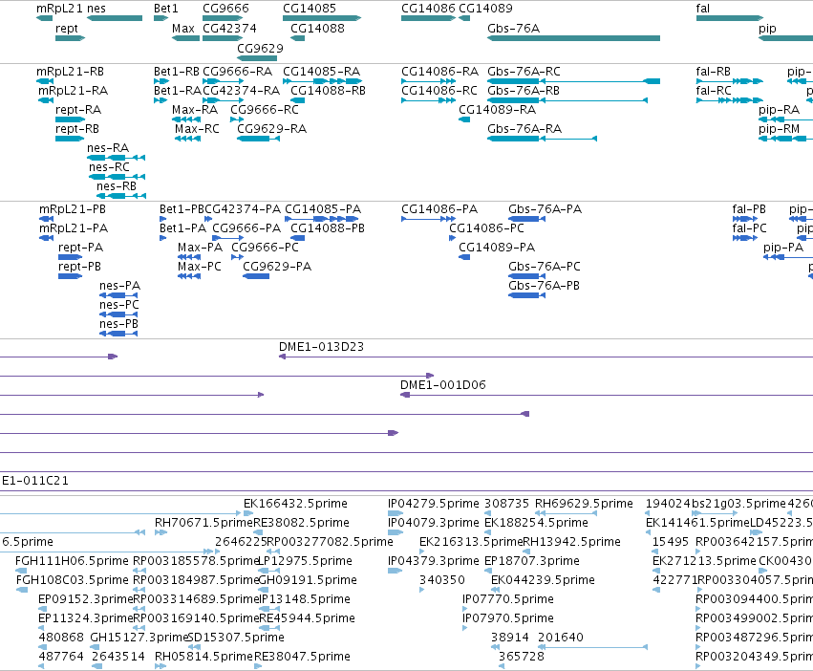Select the CG14088 gene label

317,29
